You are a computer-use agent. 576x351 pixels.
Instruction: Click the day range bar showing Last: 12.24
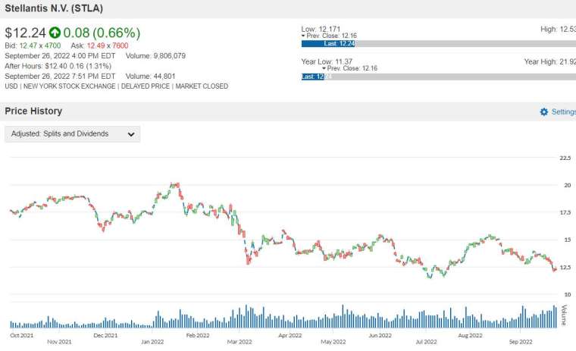point(439,44)
